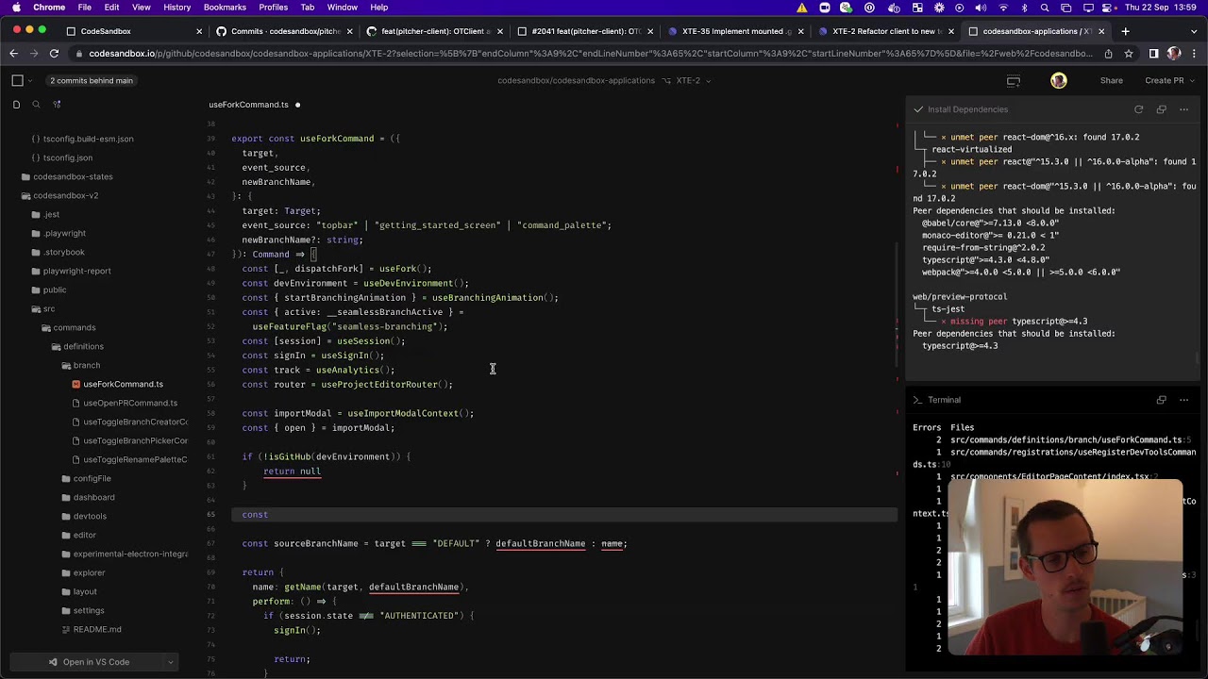
Task: Open Install Dependencies panel more options
Action: click(x=1183, y=109)
